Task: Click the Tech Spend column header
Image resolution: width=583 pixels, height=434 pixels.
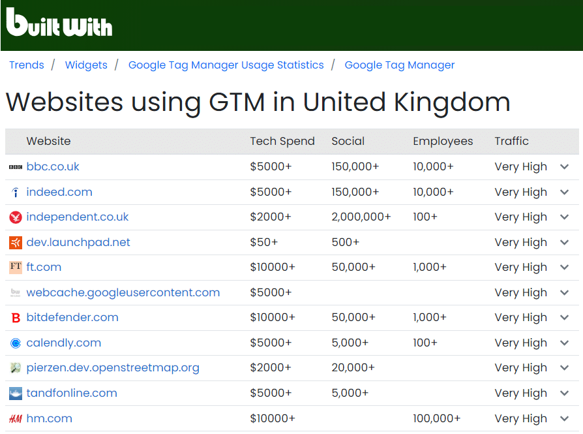Action: point(282,141)
